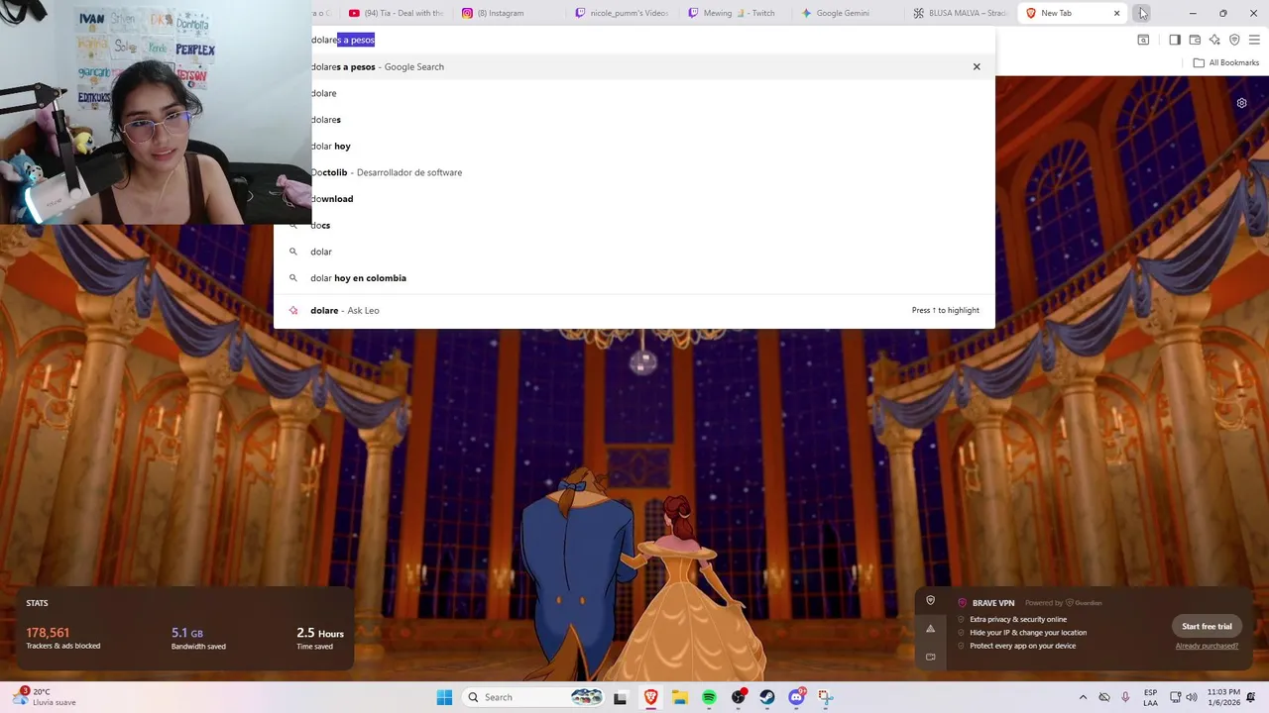Image resolution: width=1269 pixels, height=713 pixels.
Task: Select the VPN shield widget tab
Action: (x=930, y=600)
